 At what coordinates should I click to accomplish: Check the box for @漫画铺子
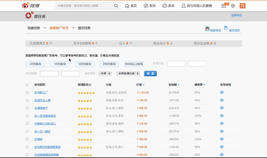tap(27, 108)
